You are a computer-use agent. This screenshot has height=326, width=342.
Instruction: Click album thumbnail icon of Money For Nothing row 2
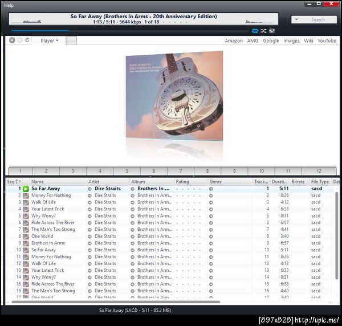tap(26, 195)
